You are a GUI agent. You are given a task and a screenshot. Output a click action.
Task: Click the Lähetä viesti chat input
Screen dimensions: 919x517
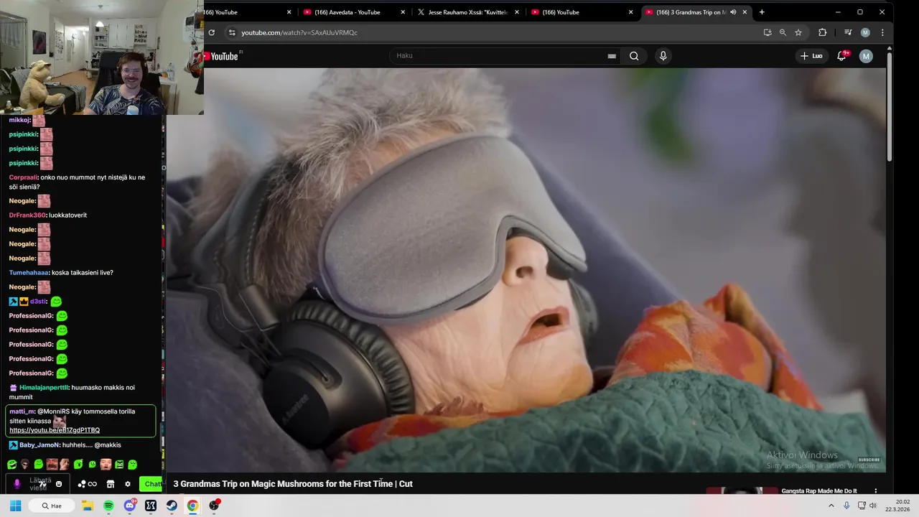click(39, 484)
